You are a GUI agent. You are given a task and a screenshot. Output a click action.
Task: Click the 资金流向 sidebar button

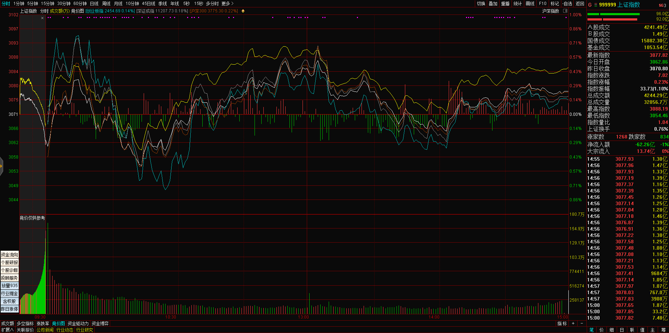[10, 255]
